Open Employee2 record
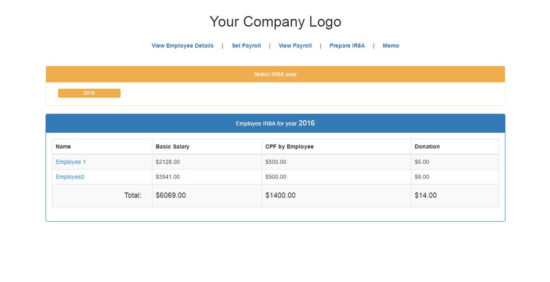 tap(70, 177)
